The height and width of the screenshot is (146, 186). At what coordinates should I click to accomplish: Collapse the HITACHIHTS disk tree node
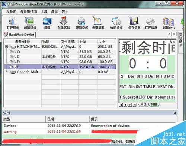[7, 47]
